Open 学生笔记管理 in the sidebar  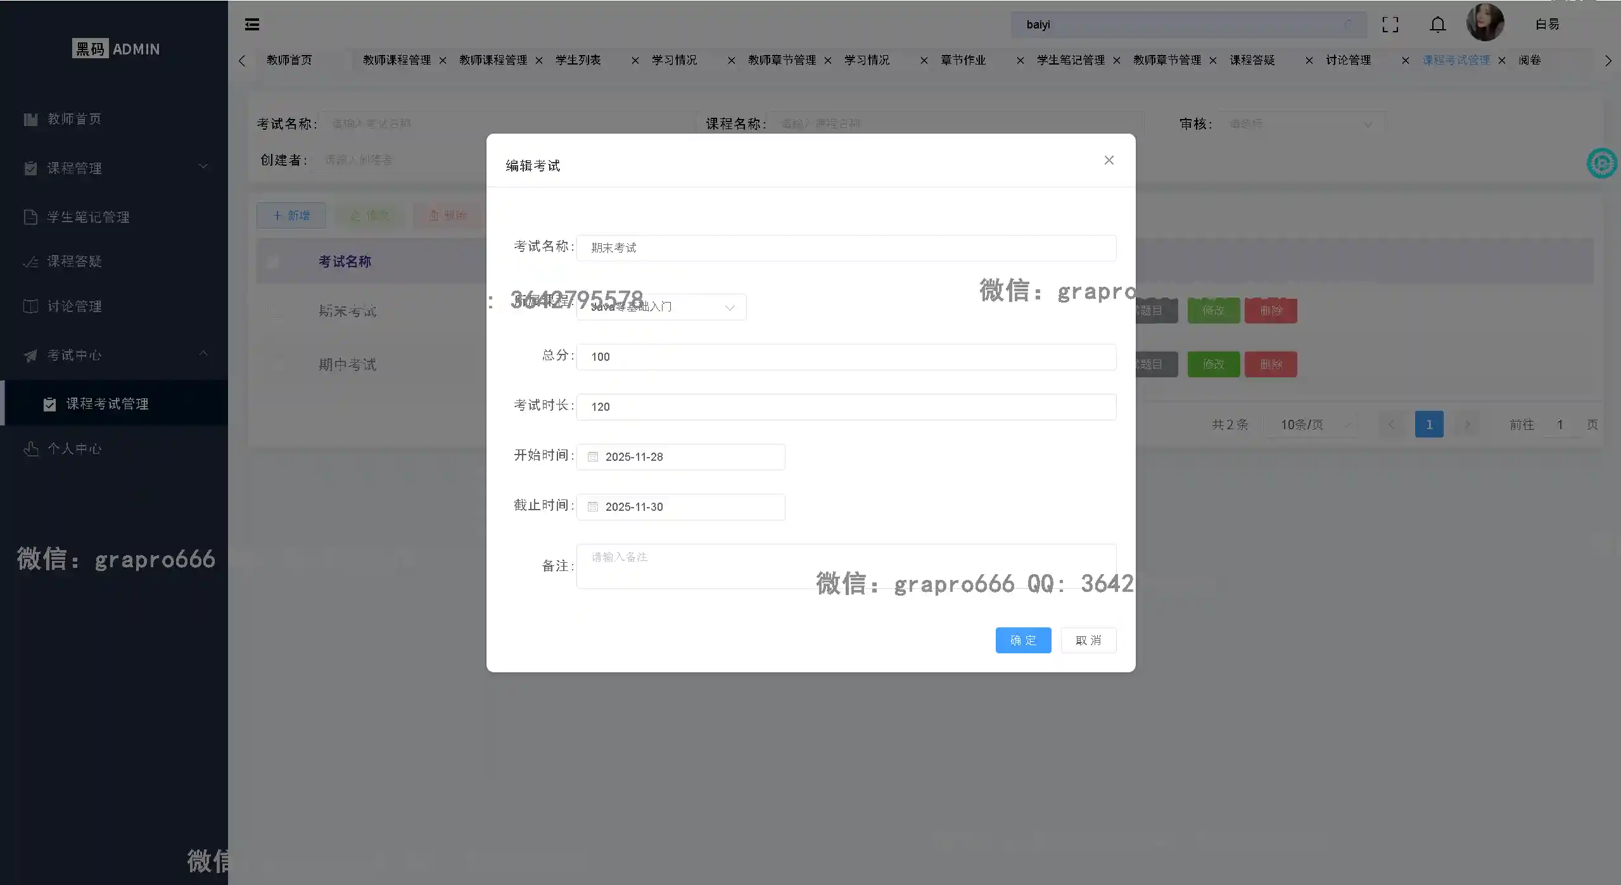pos(88,217)
